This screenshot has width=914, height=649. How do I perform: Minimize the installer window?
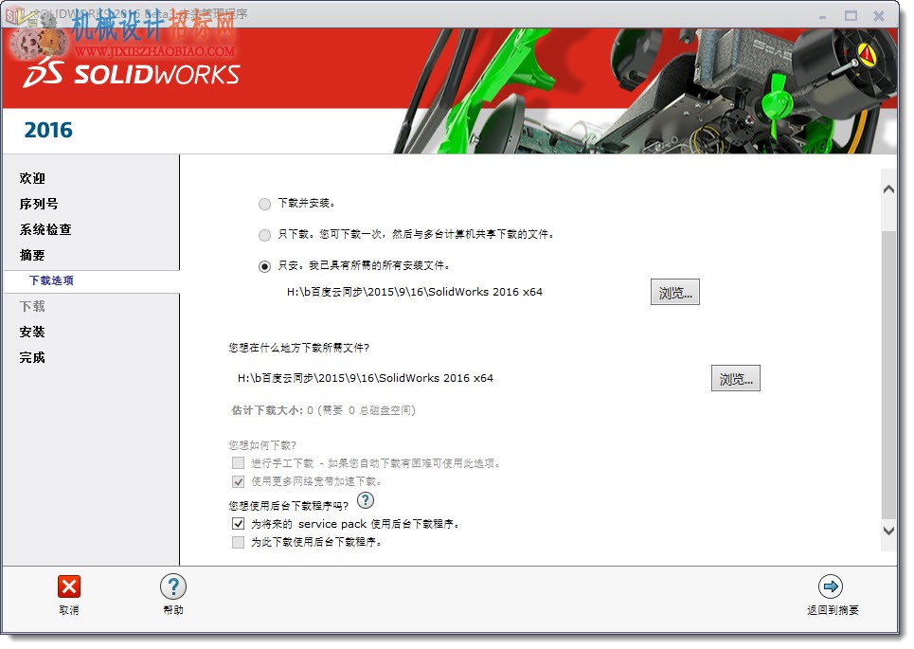click(822, 16)
